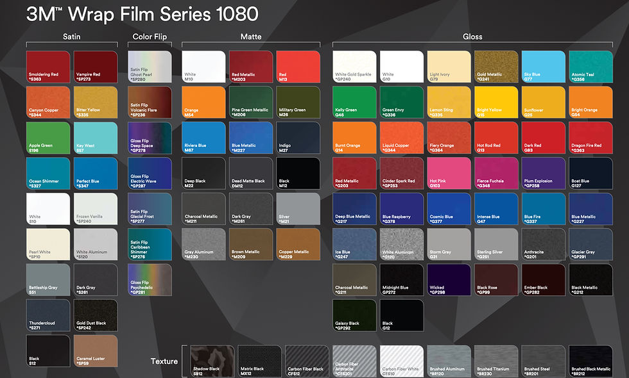Pick the Military Green M26 swatch

click(298, 103)
